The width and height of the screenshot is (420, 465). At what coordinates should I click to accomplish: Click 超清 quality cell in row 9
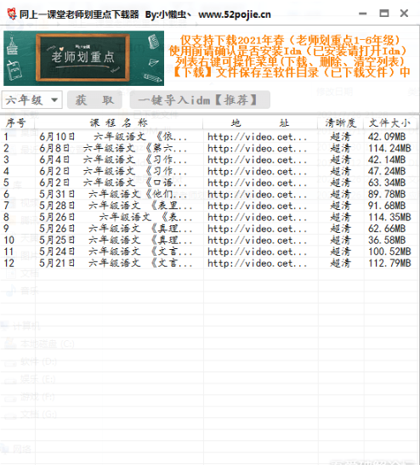[341, 229]
